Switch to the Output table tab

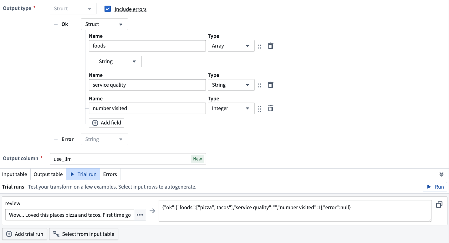[48, 174]
